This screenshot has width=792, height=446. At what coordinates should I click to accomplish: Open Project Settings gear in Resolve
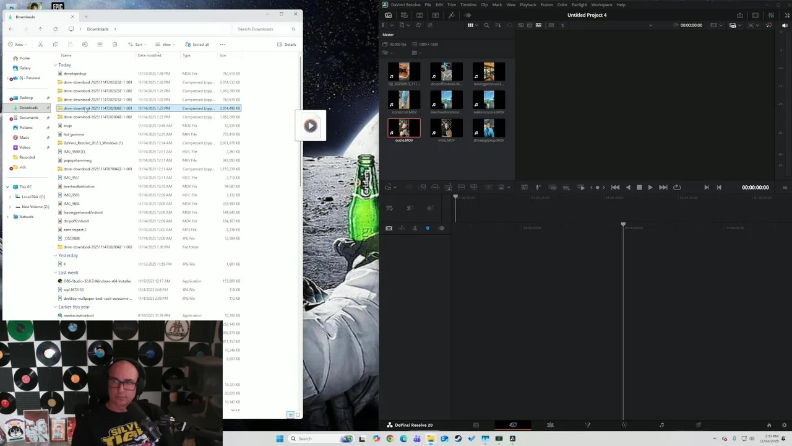[x=784, y=425]
